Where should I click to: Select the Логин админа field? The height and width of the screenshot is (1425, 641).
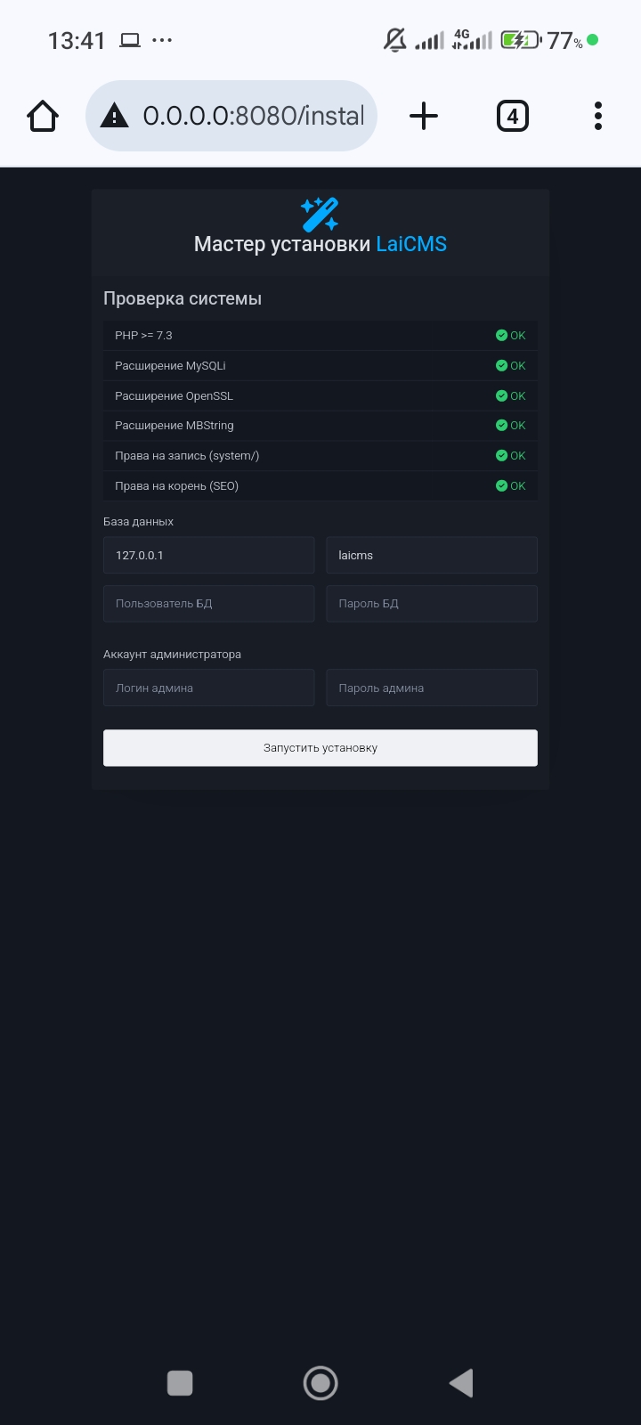pos(208,688)
